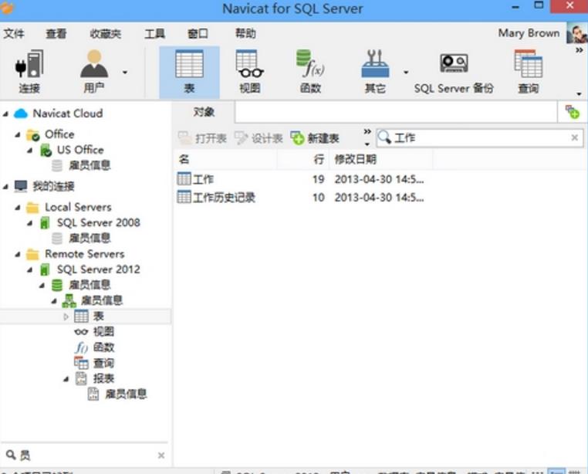Screen dimensions: 588x474
Task: Open the 窗口 menu
Action: click(198, 34)
